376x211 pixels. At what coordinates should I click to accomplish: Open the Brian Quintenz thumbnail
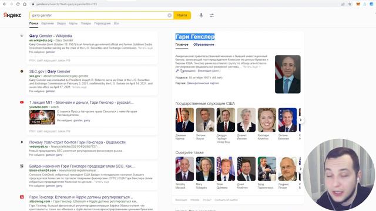(x=226, y=169)
